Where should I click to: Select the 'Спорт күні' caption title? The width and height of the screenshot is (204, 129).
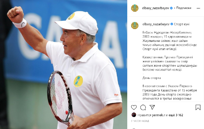182,24
